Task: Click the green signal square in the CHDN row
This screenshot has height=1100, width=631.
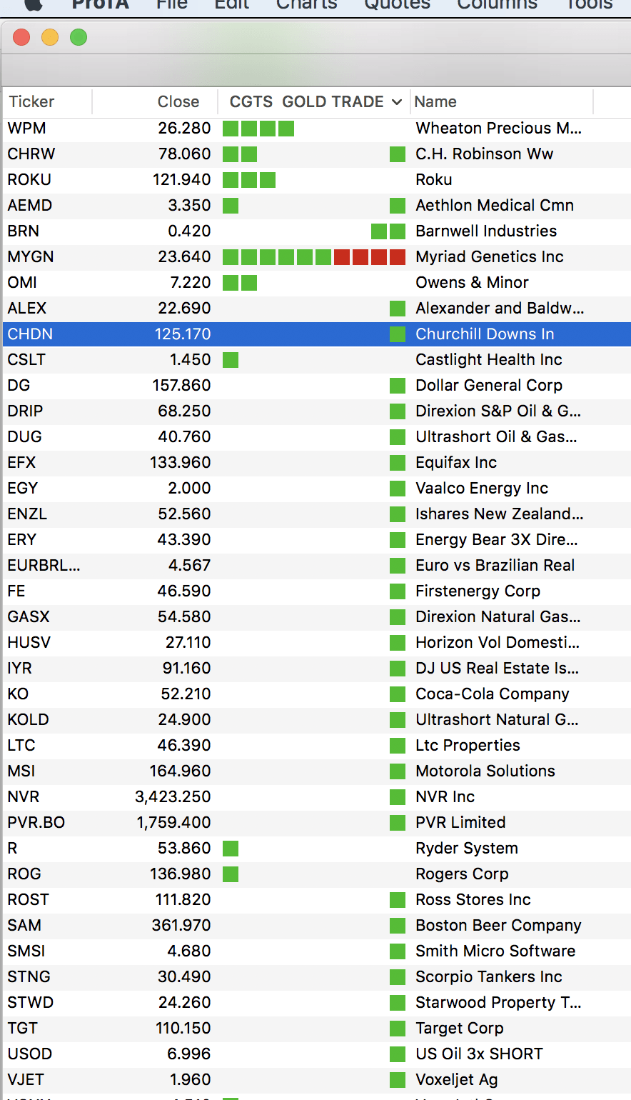Action: coord(398,334)
